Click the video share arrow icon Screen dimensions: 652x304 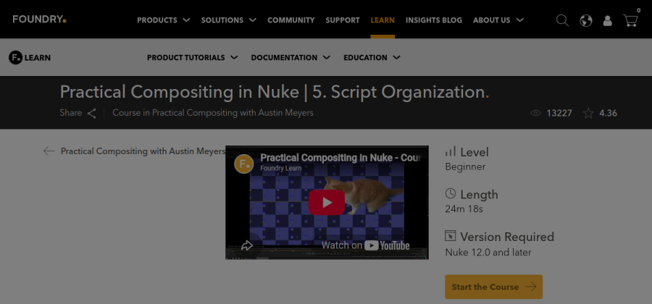point(247,245)
